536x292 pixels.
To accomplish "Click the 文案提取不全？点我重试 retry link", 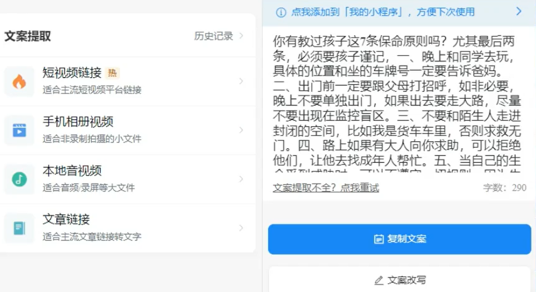I will [326, 188].
